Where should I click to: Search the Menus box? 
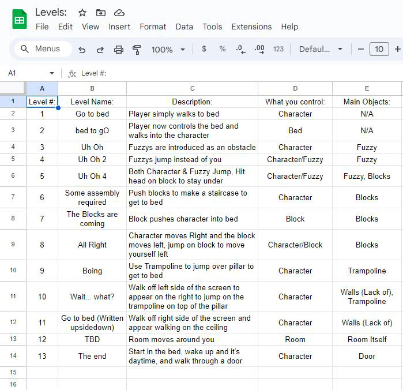[x=43, y=49]
